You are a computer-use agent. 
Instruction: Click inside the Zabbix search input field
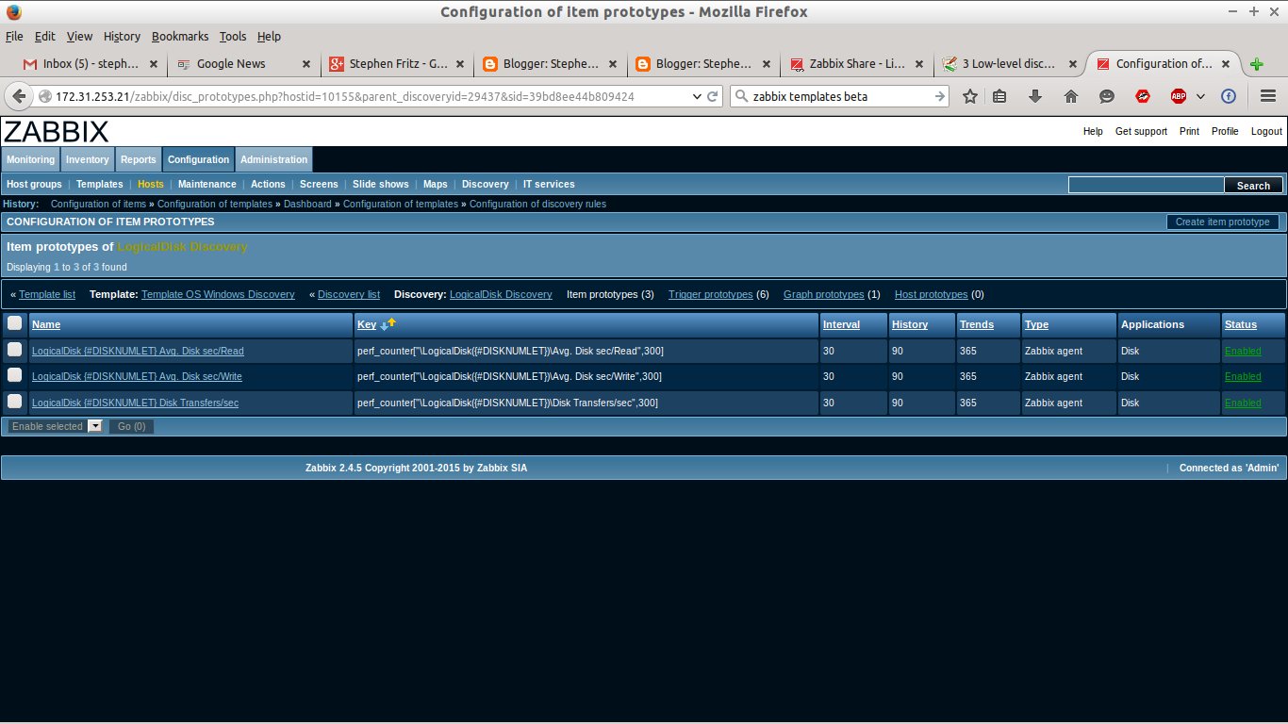pos(1146,184)
